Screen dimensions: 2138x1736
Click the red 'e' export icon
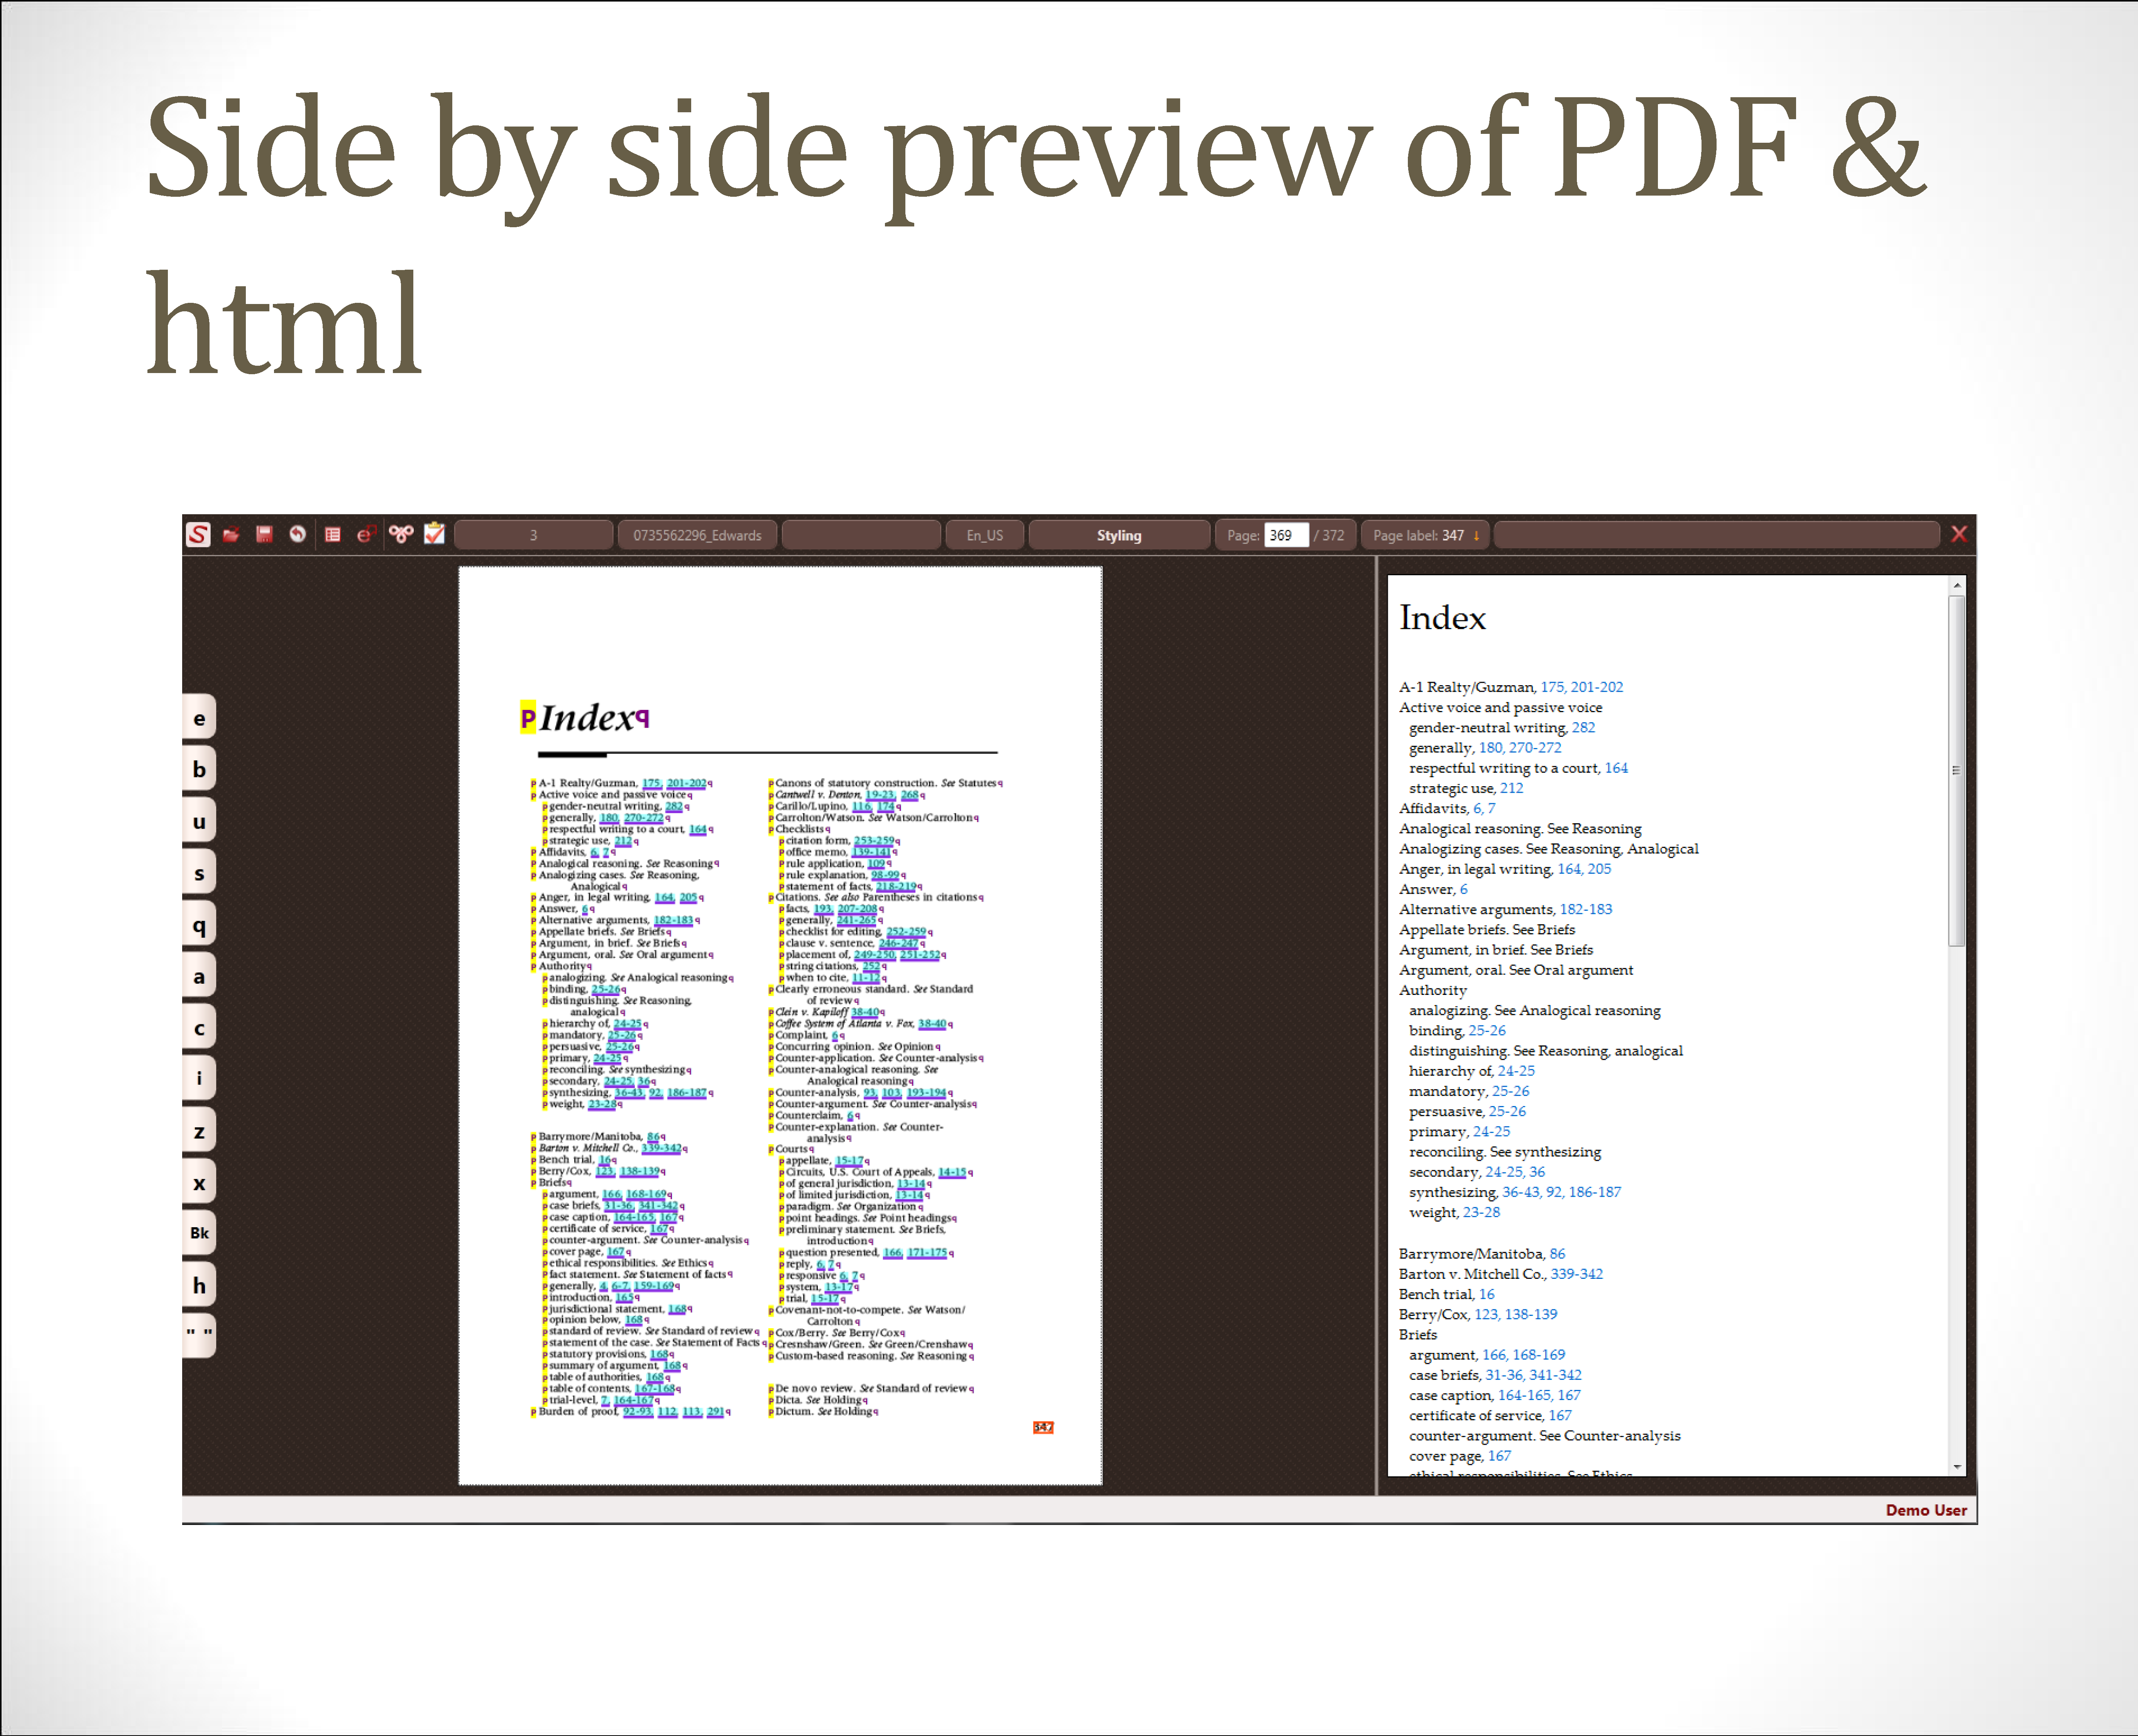tap(366, 535)
